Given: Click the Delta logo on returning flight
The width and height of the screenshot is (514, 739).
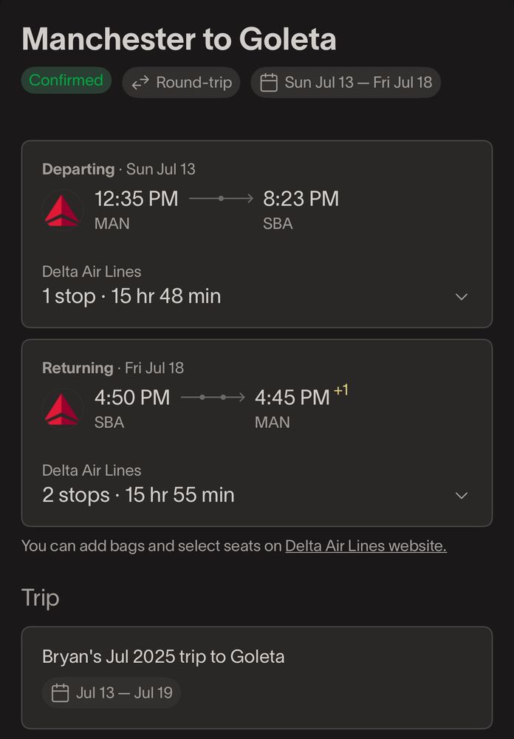Looking at the screenshot, I should (62, 409).
